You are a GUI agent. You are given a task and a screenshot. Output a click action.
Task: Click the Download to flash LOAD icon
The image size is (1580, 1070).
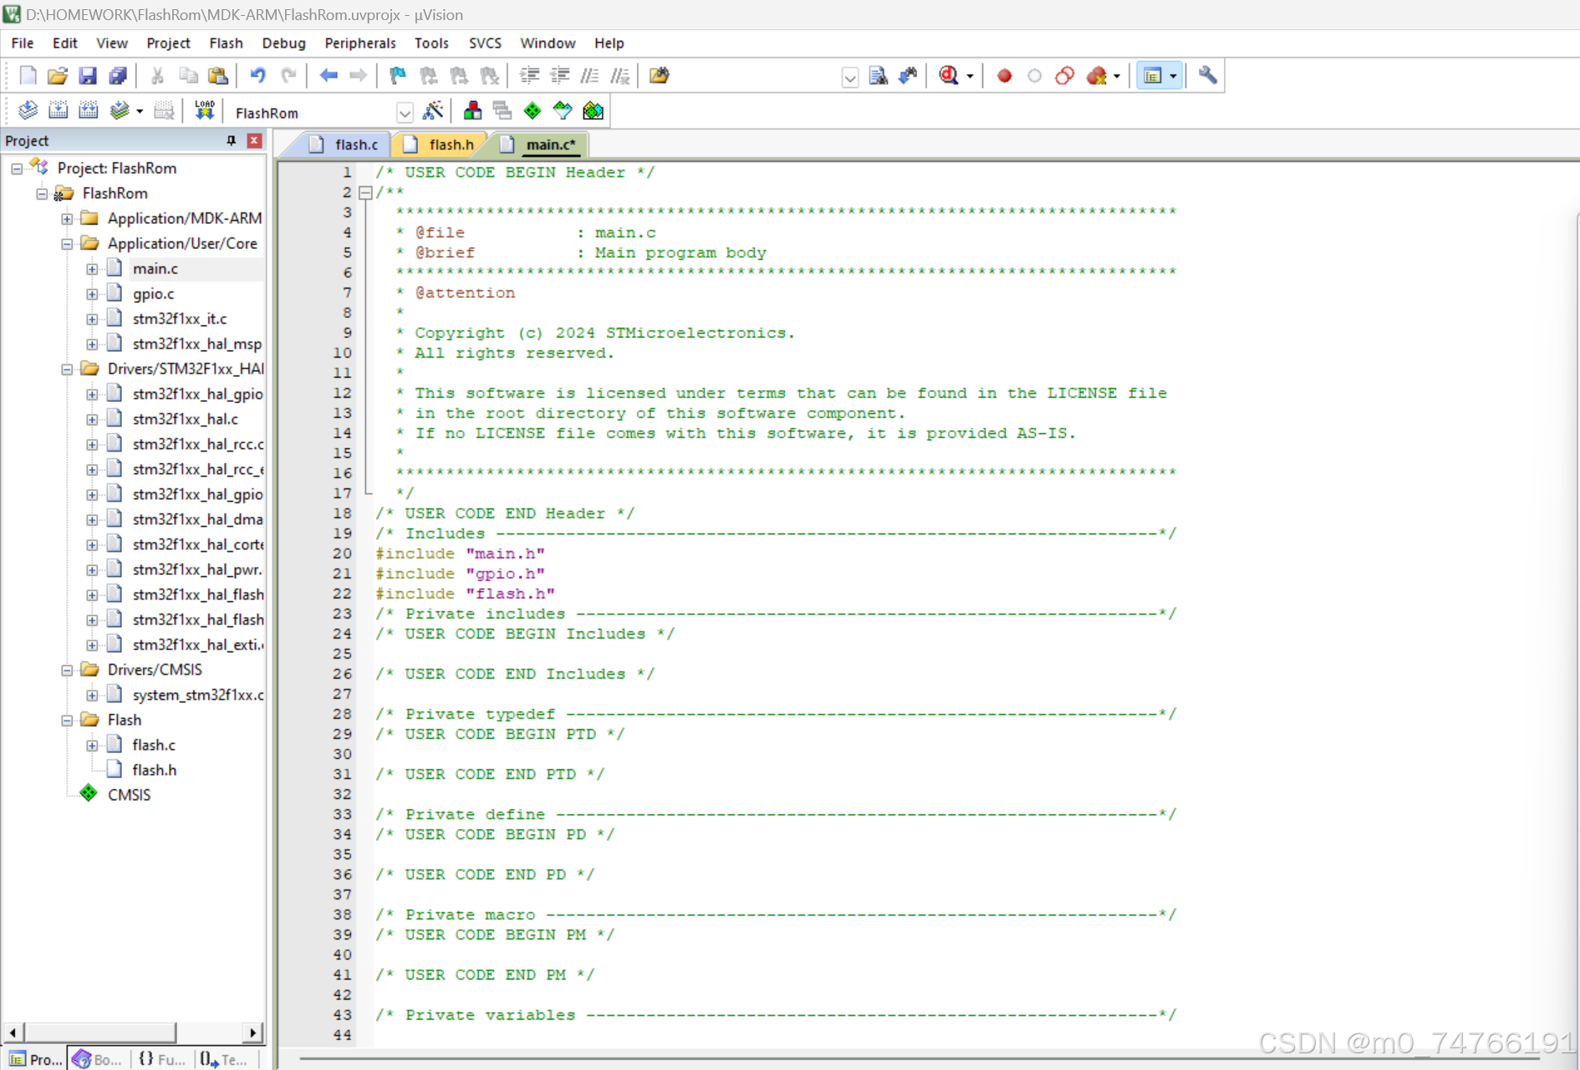coord(205,111)
